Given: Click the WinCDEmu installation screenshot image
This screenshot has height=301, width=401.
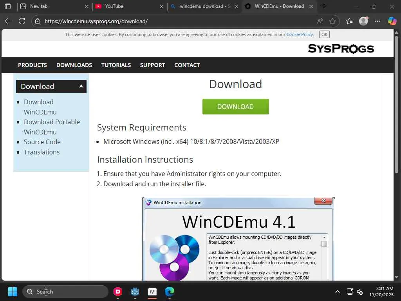Looking at the screenshot, I should click(238, 239).
